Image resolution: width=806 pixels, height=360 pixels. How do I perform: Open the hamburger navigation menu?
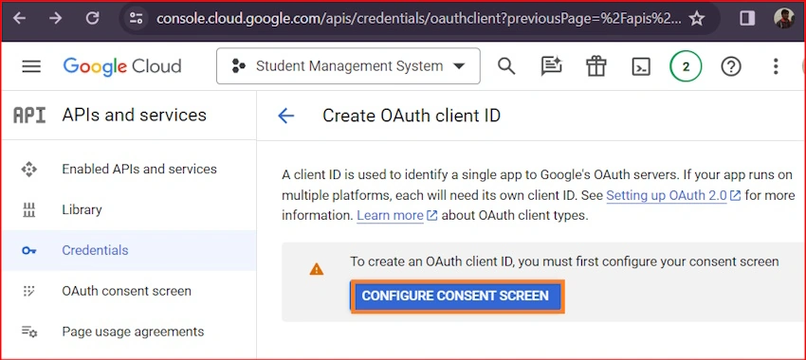[x=31, y=66]
